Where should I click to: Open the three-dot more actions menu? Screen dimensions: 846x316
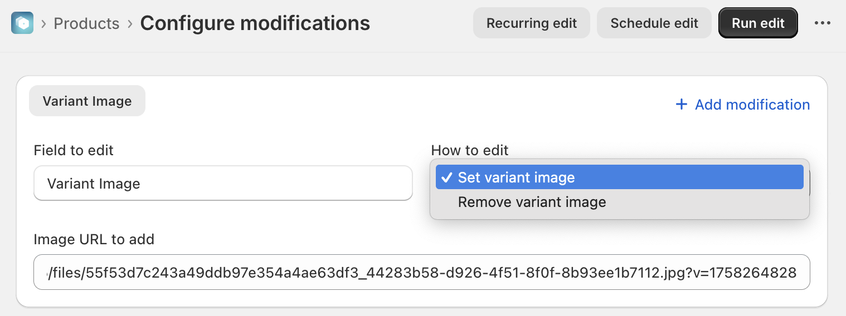(x=823, y=23)
